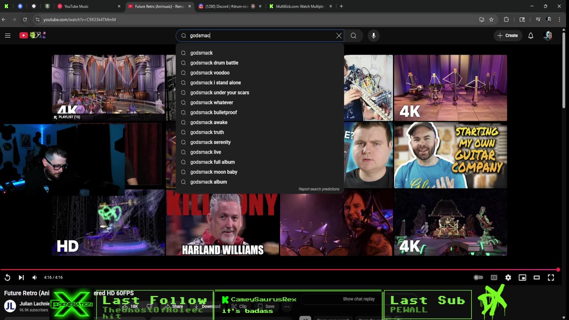Viewport: 569px width, 320px height.
Task: Open the account avatar menu
Action: (548, 36)
